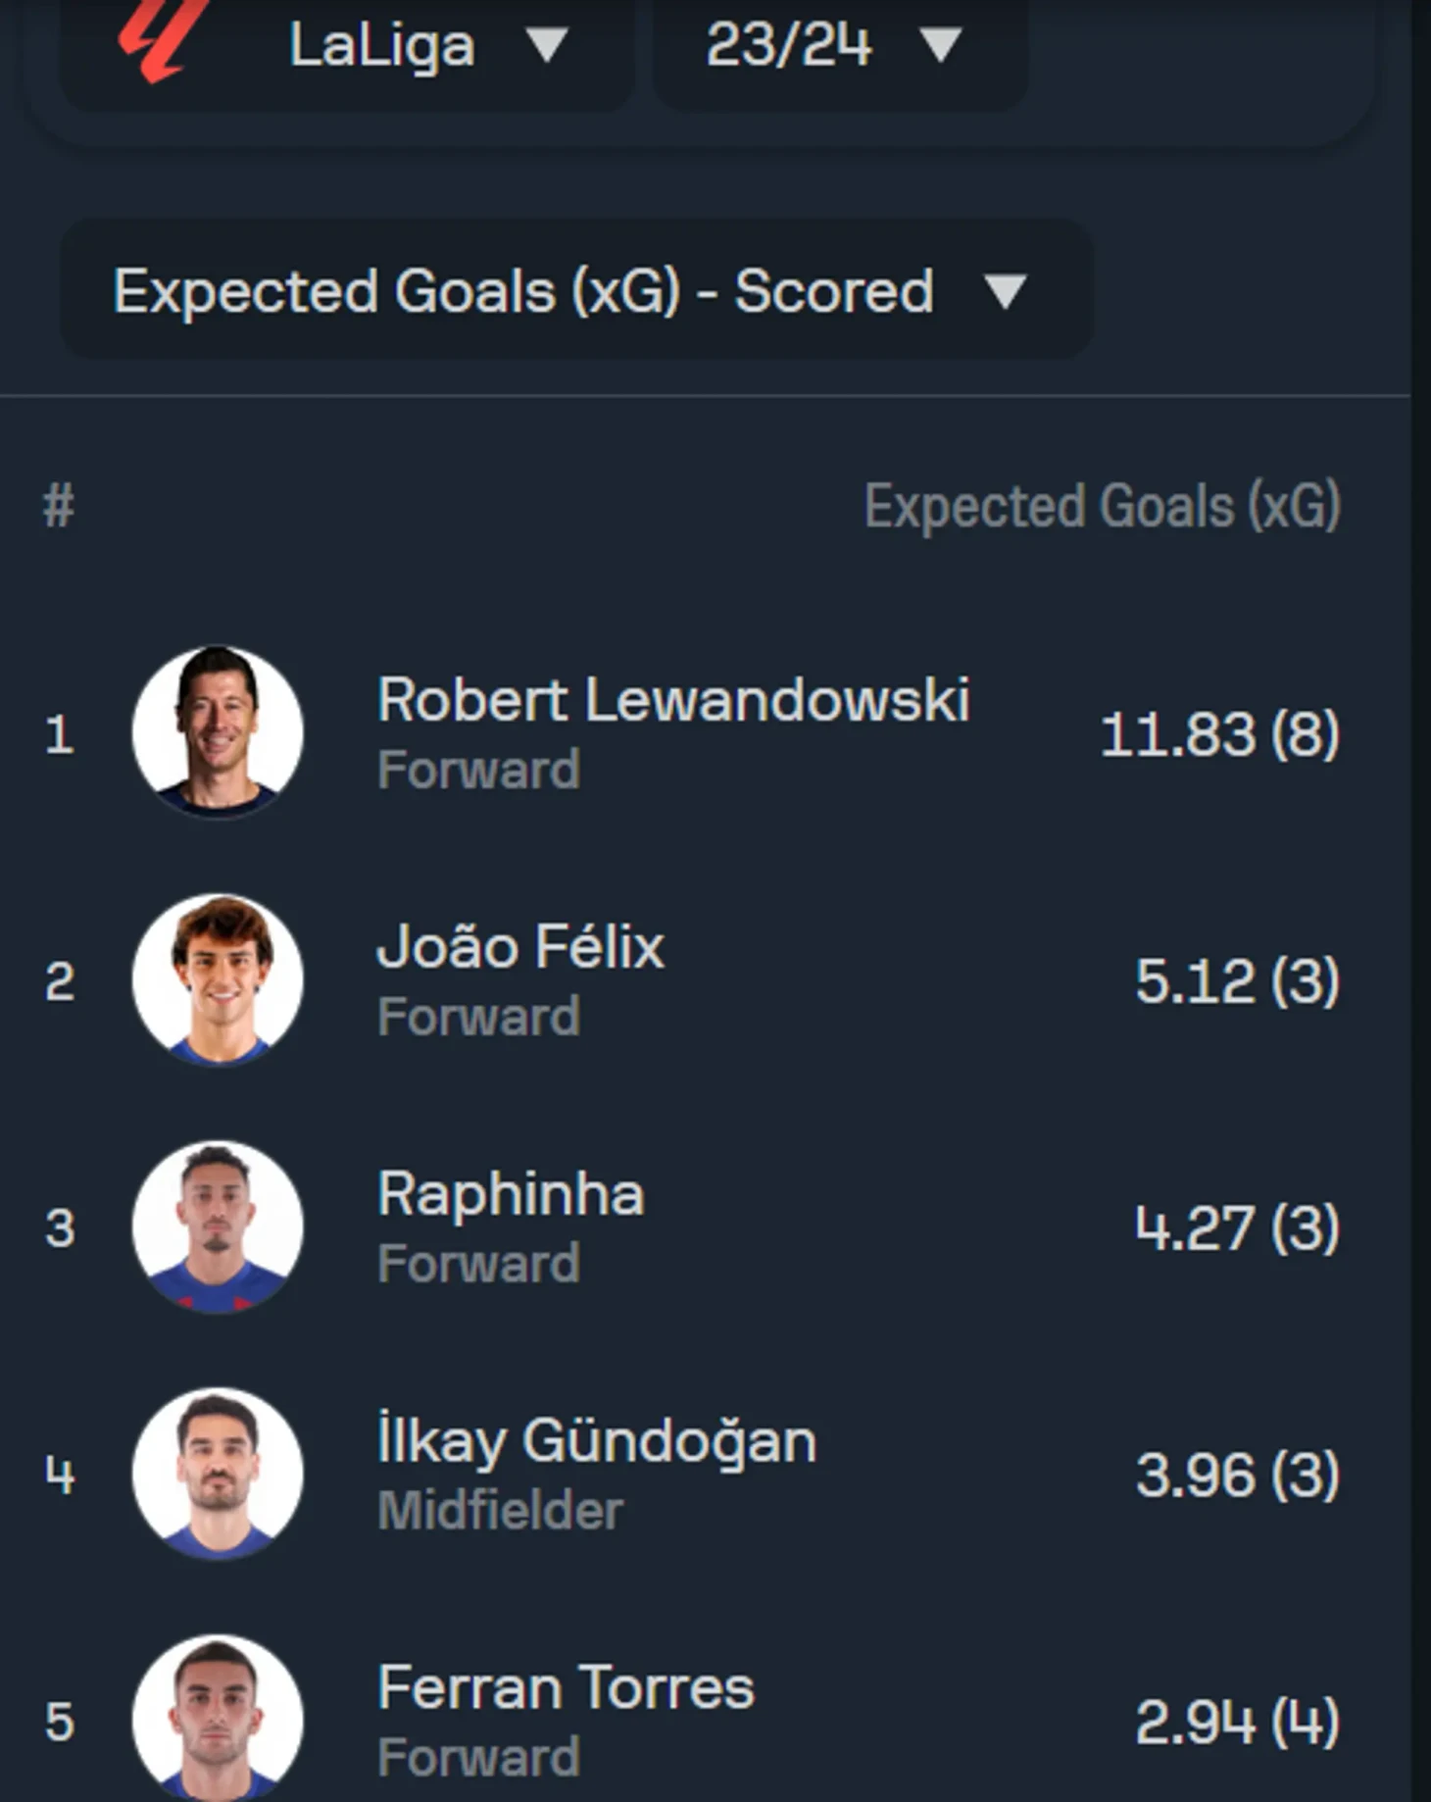Click the arrow next to 23/24

941,45
